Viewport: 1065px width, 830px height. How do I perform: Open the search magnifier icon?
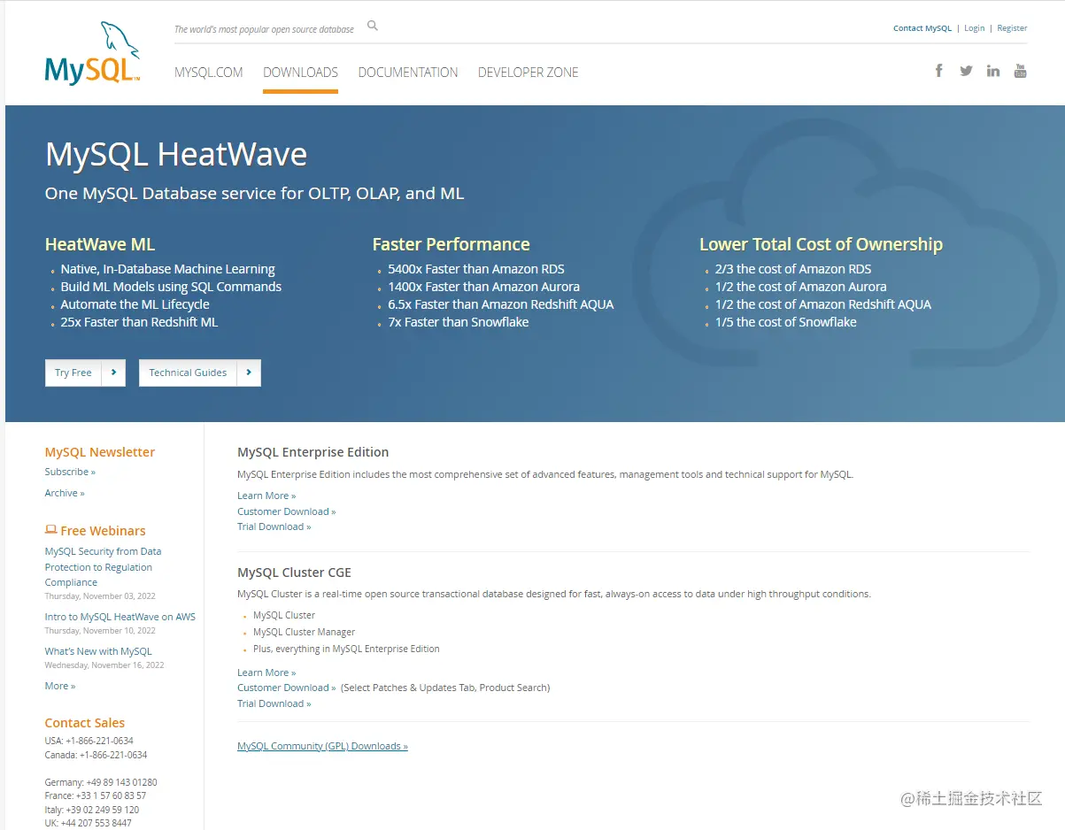click(373, 26)
